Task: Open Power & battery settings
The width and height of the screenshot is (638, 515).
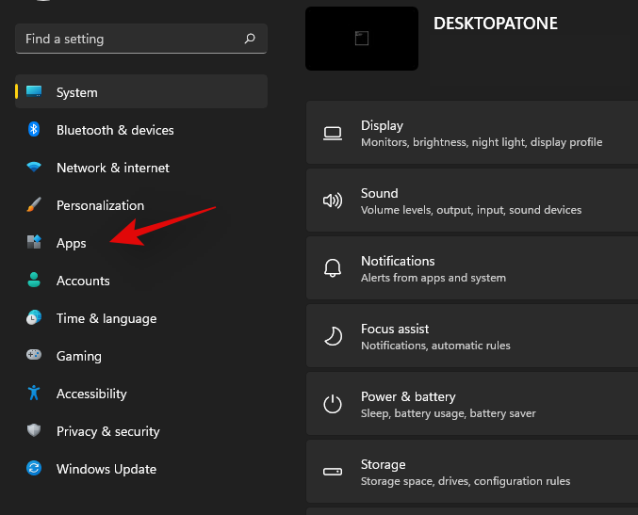Action: coord(471,404)
